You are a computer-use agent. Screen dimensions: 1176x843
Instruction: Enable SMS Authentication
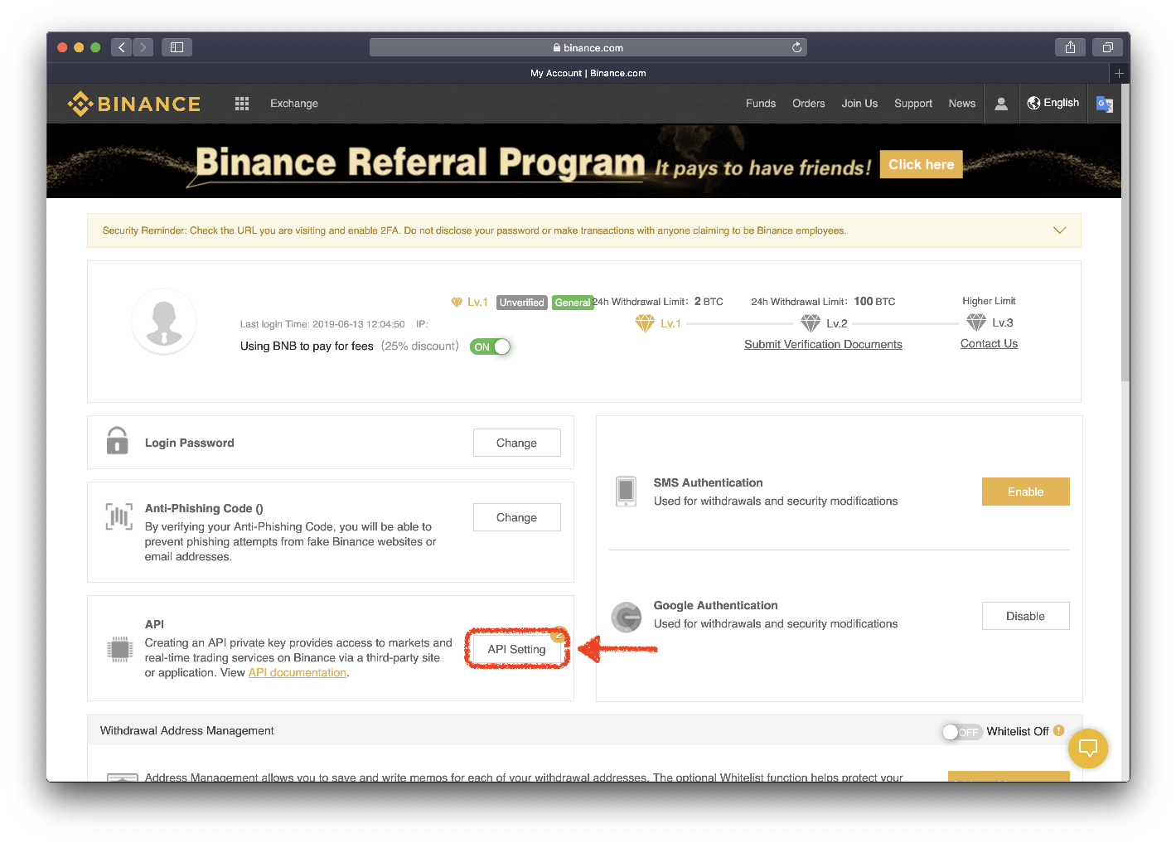click(x=1026, y=492)
